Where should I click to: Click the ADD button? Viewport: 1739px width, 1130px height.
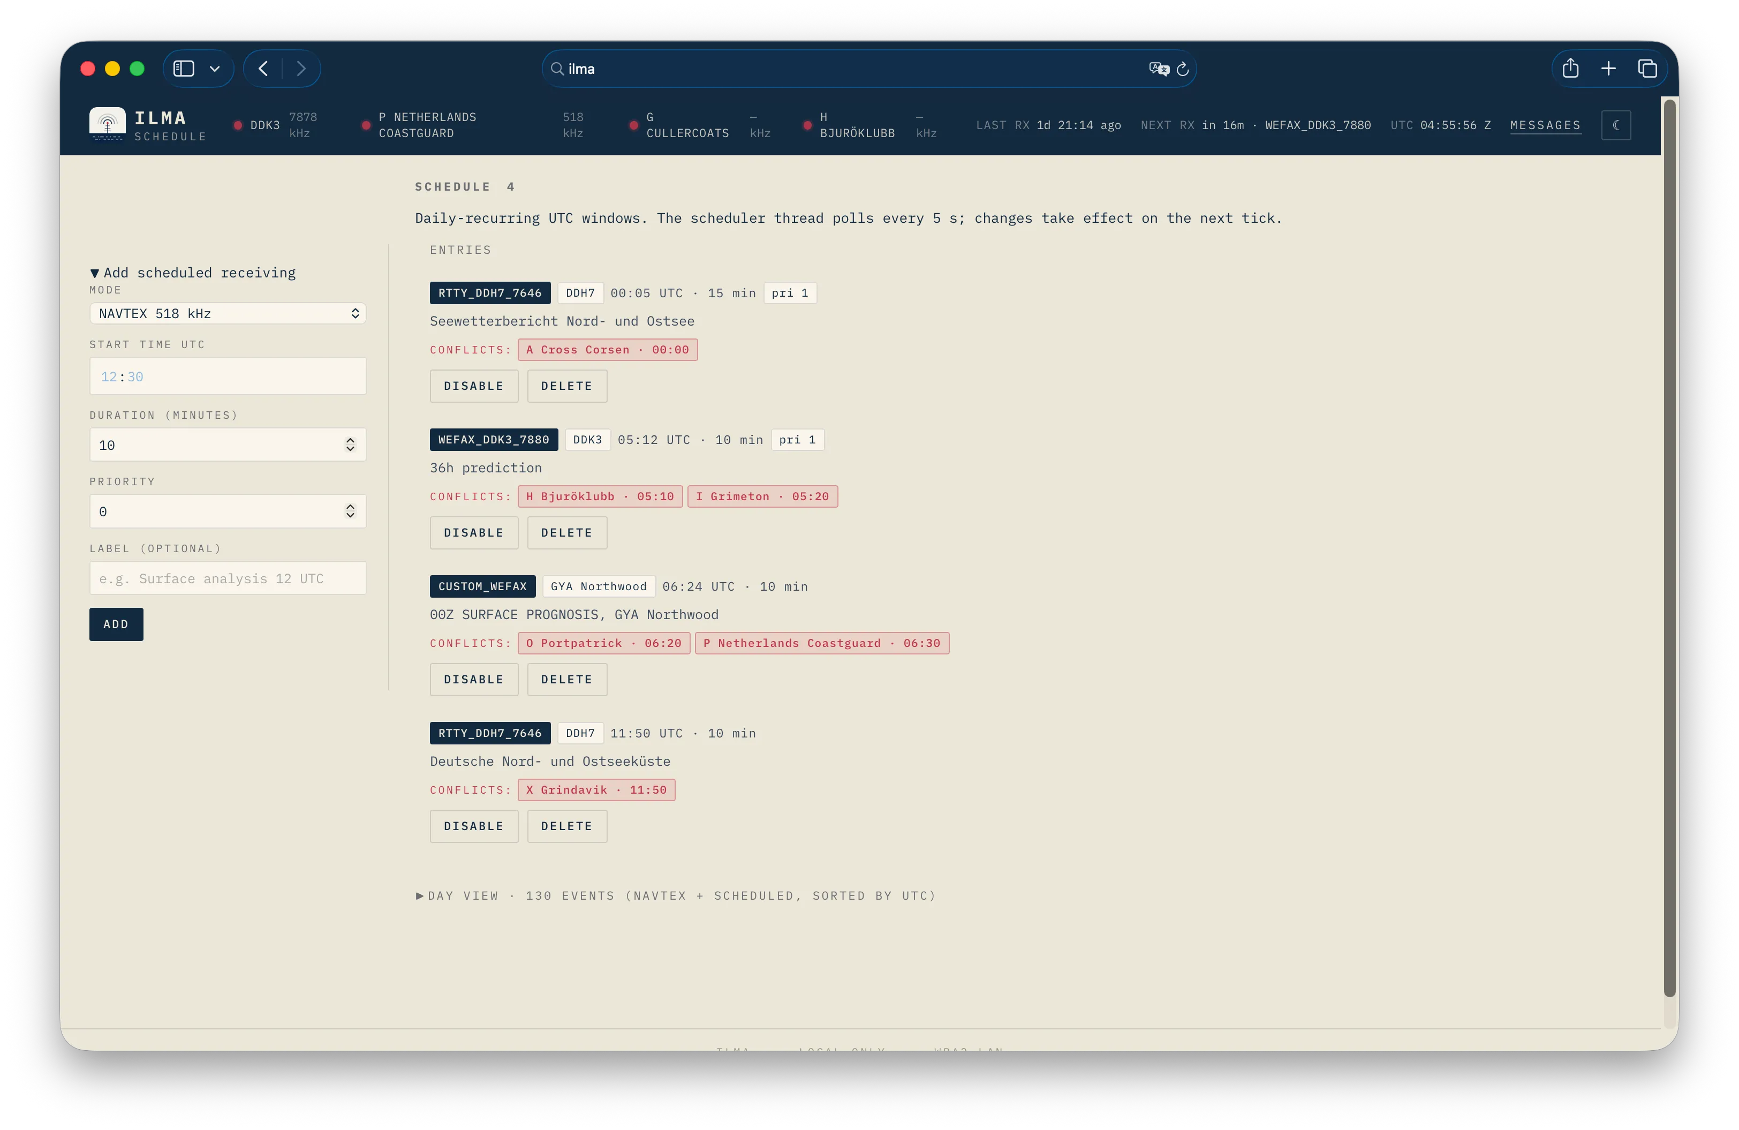coord(116,624)
